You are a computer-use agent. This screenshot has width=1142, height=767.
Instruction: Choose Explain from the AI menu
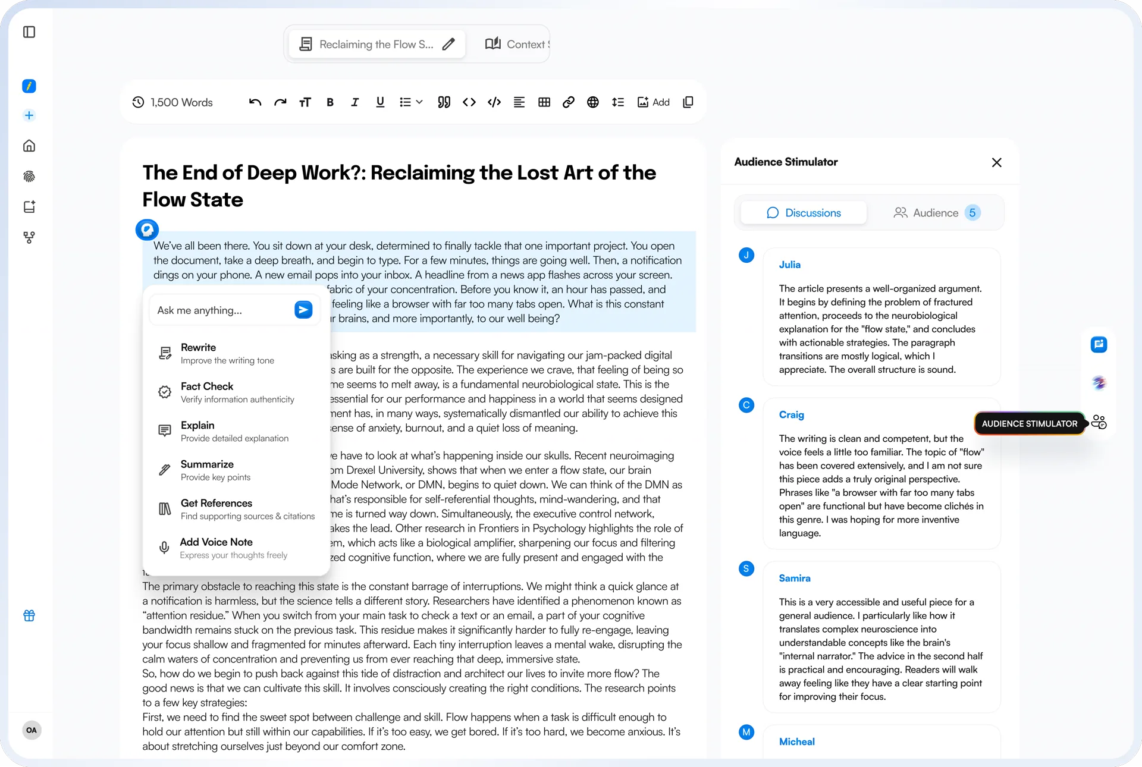(x=236, y=432)
